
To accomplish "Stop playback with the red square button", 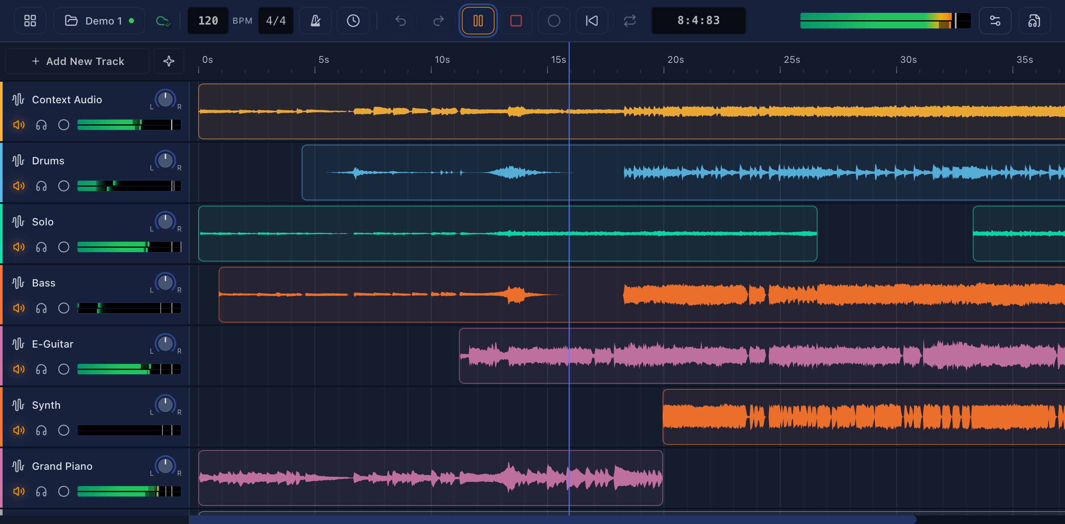I will pyautogui.click(x=515, y=20).
